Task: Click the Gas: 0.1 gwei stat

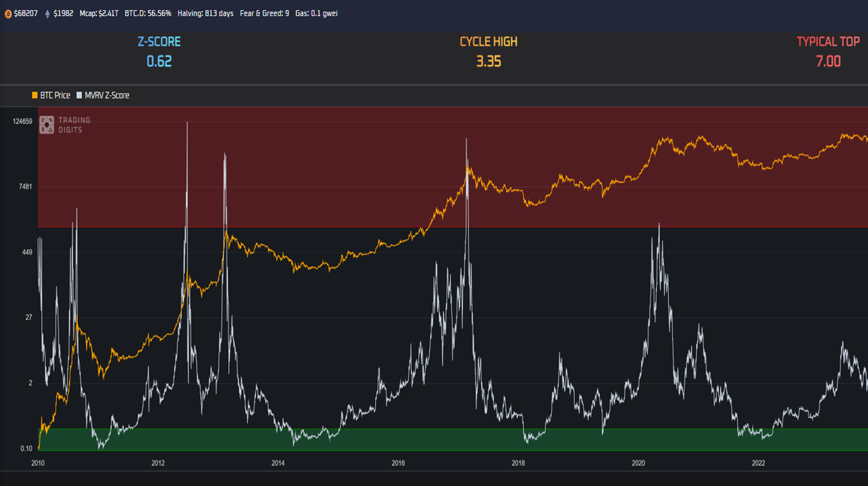Action: pyautogui.click(x=316, y=13)
